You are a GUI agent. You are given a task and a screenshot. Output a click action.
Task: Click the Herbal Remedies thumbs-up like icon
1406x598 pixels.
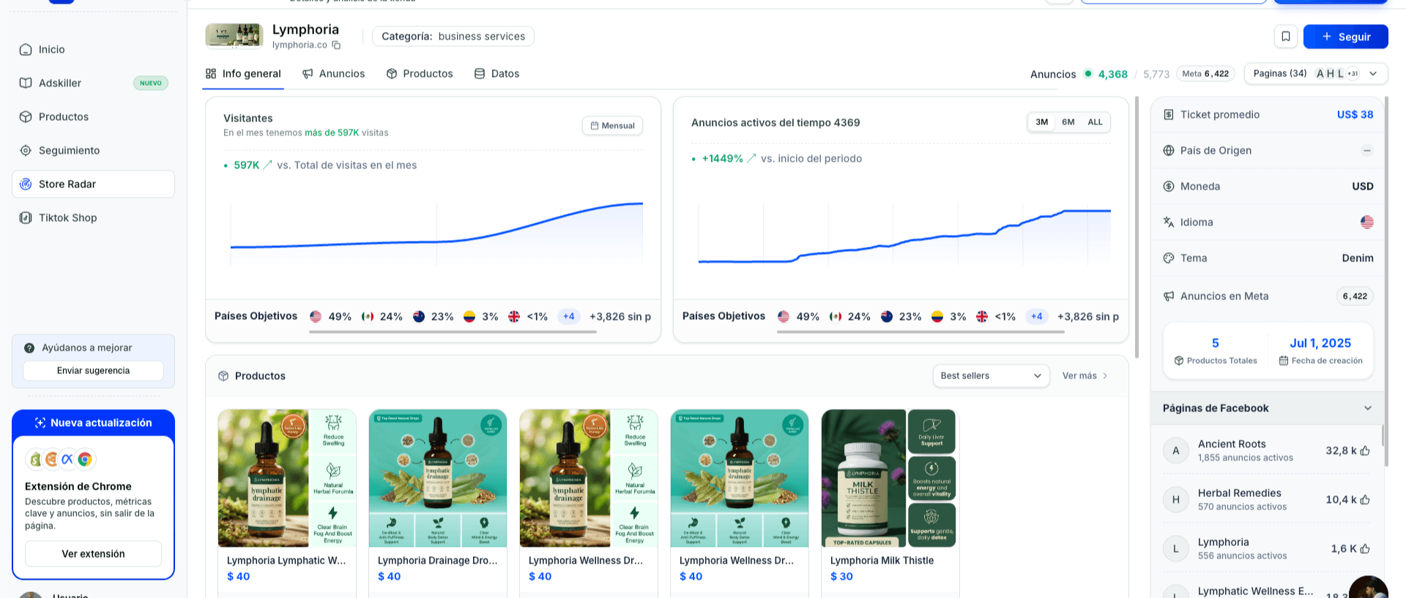point(1365,500)
